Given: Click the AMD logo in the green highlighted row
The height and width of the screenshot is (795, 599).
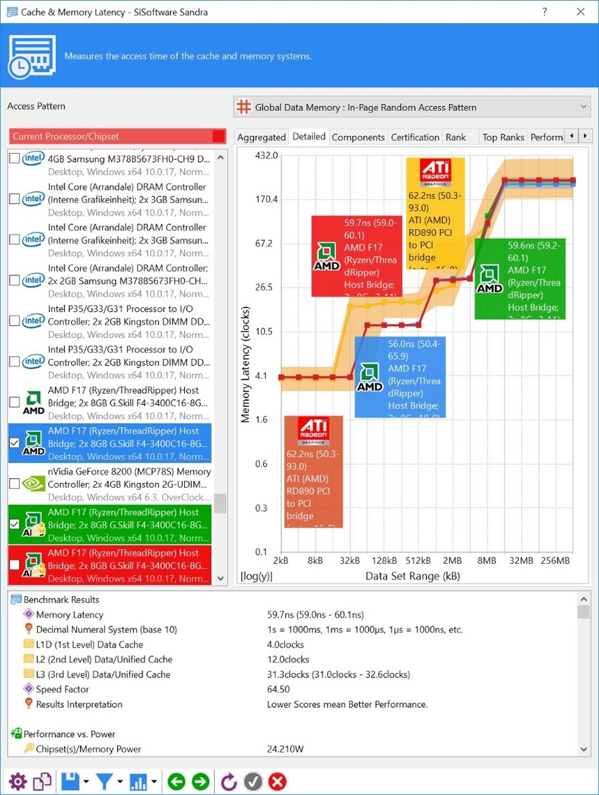Looking at the screenshot, I should tap(33, 525).
